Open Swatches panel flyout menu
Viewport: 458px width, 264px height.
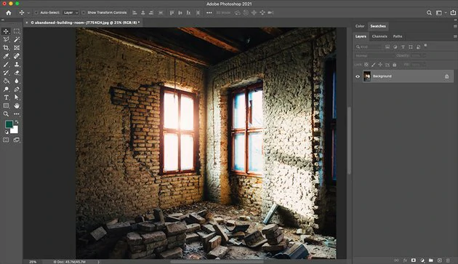455,26
